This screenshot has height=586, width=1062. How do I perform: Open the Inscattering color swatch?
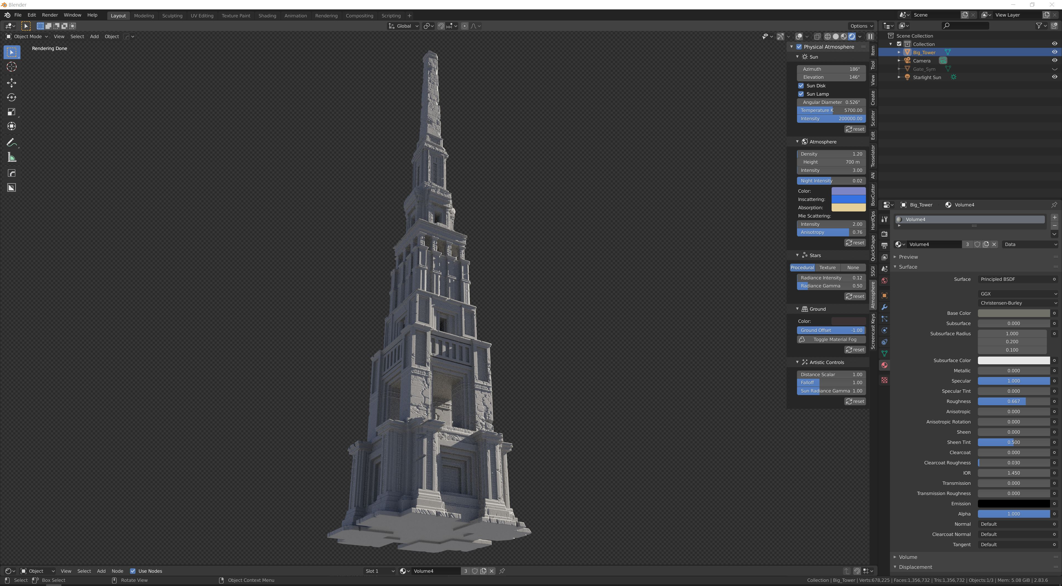point(848,200)
